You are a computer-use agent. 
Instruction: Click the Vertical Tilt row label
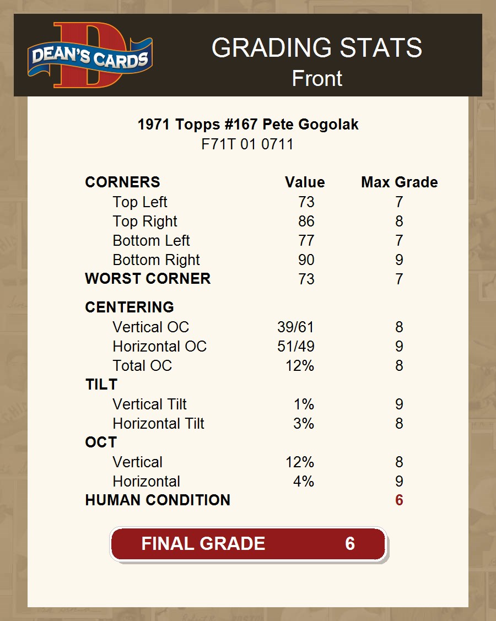[149, 404]
